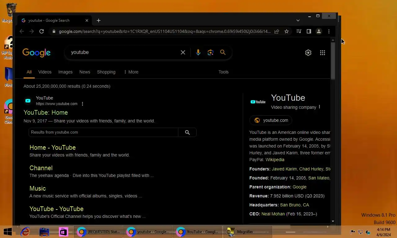Open Chrome side panel
The width and height of the screenshot is (397, 238).
tap(309, 31)
